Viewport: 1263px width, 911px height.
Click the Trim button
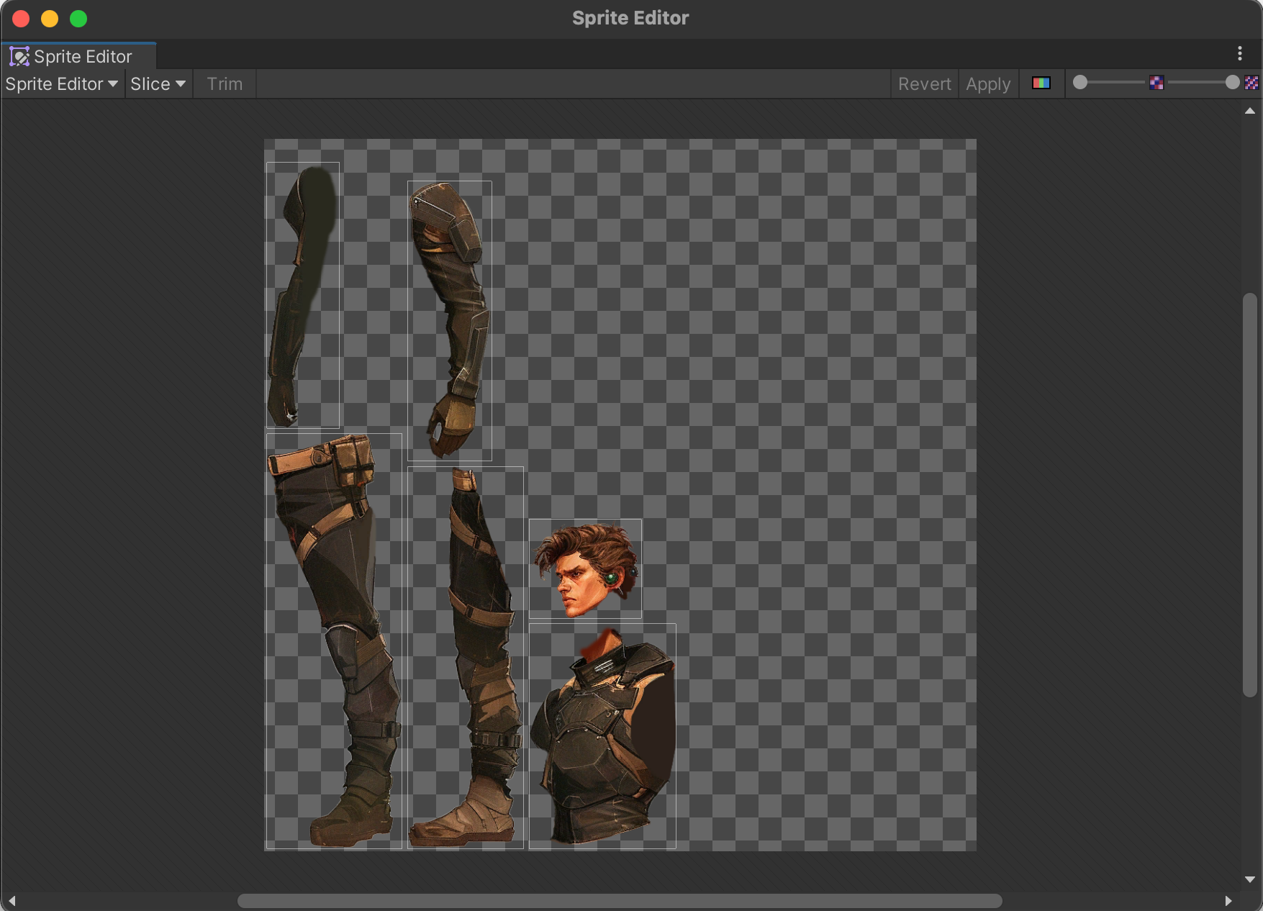(225, 84)
